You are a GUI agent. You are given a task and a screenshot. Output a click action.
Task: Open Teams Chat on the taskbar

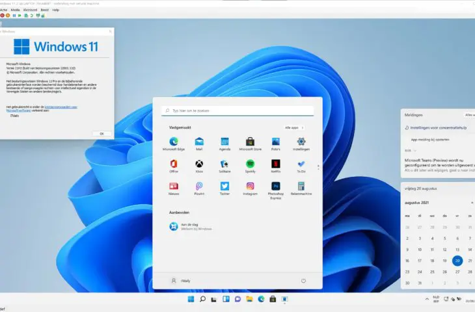[x=238, y=299]
